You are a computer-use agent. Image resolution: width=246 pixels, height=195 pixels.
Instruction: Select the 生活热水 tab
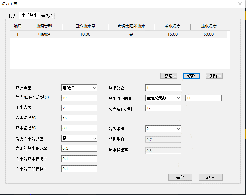pyautogui.click(x=30, y=15)
